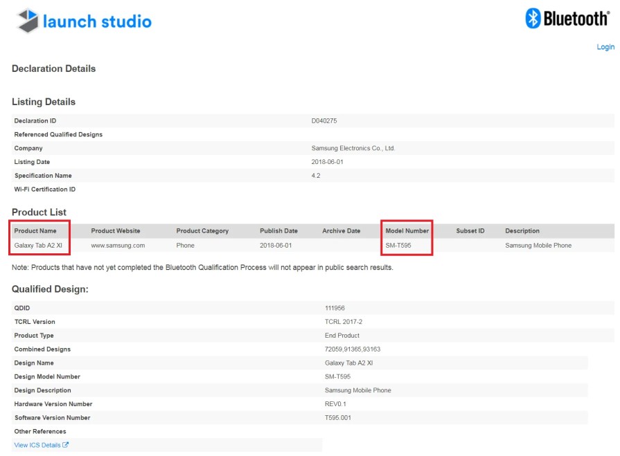Click the Hardware Version Number label
The width and height of the screenshot is (620, 456).
[x=53, y=404]
